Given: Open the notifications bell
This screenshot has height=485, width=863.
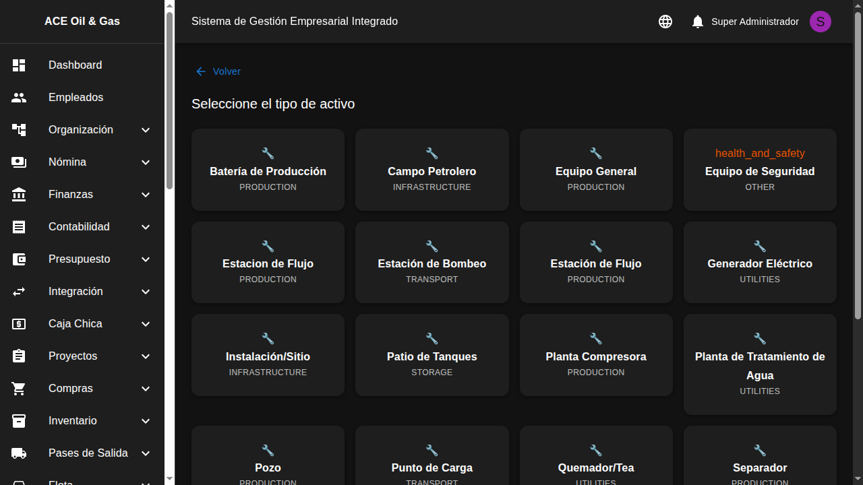Looking at the screenshot, I should pyautogui.click(x=698, y=22).
